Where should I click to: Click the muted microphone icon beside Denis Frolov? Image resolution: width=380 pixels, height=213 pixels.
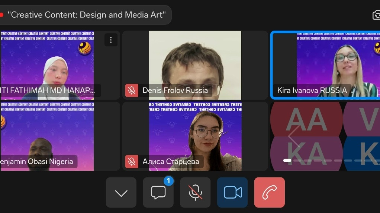[x=131, y=90]
